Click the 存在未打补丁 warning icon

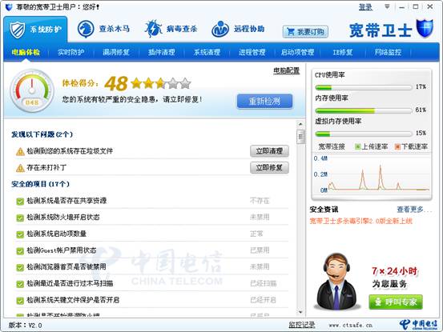(20, 168)
